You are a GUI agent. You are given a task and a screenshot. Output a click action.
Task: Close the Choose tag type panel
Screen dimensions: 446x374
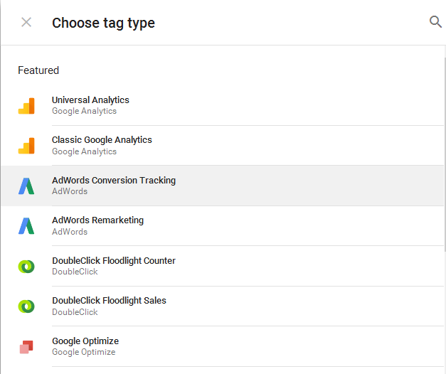tap(26, 22)
